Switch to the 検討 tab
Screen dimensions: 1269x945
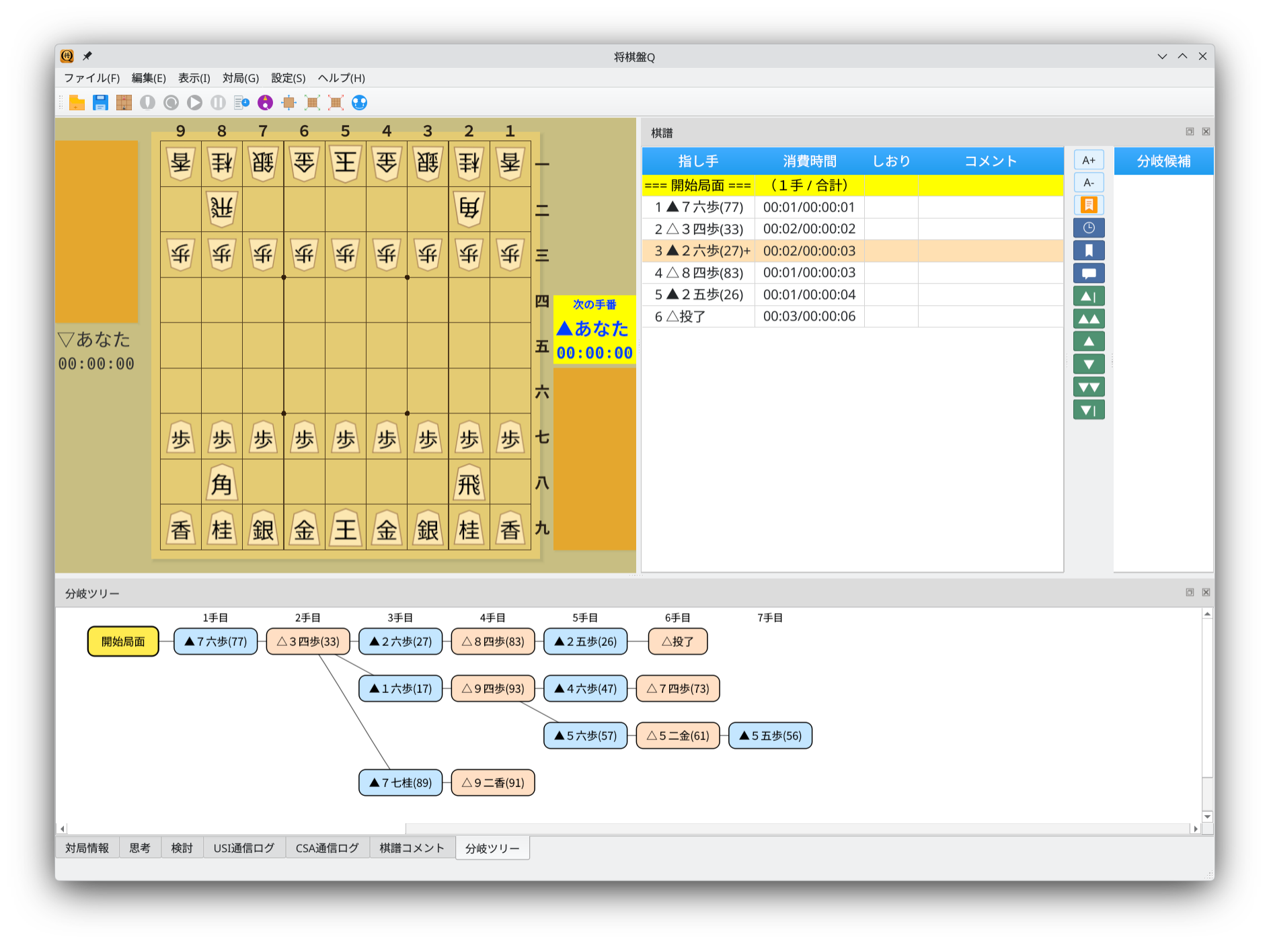(182, 848)
